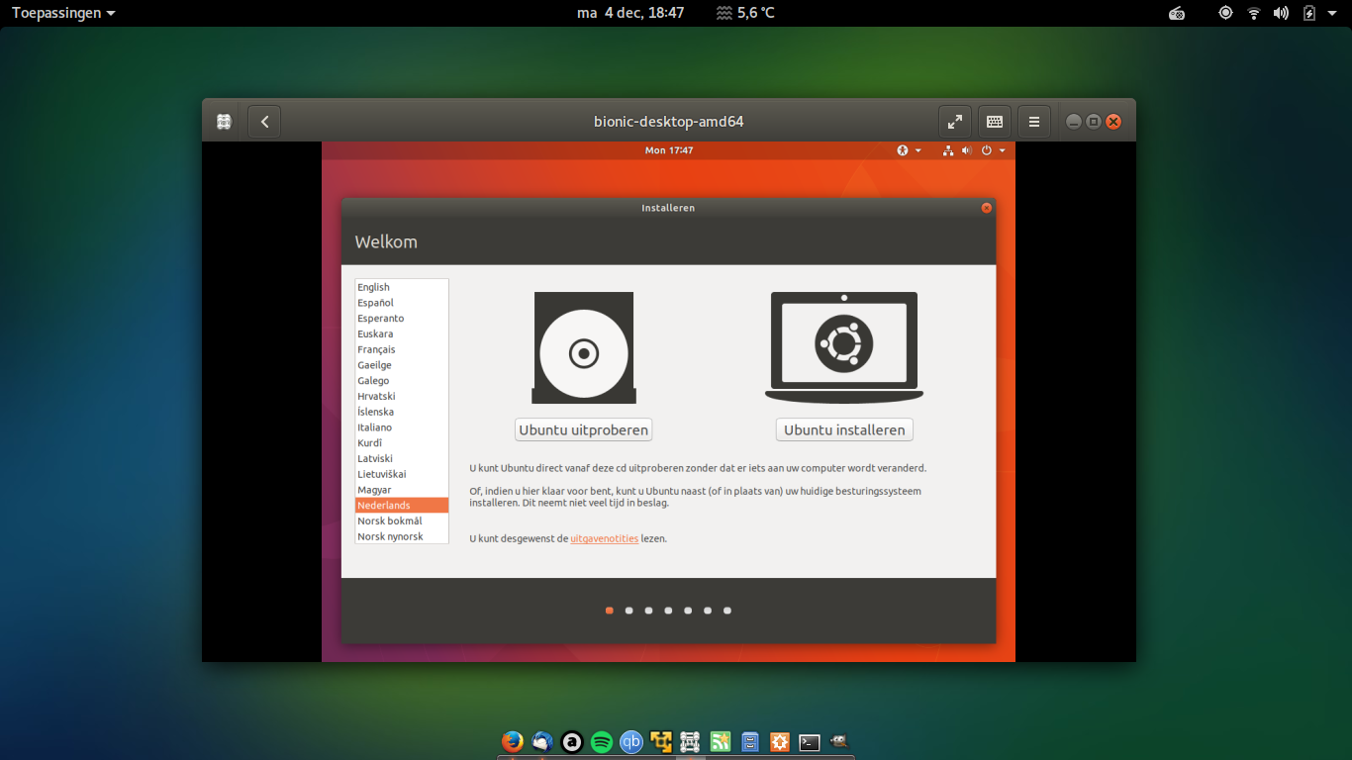The height and width of the screenshot is (760, 1352).
Task: Select Kurdî in language list
Action: (x=402, y=443)
